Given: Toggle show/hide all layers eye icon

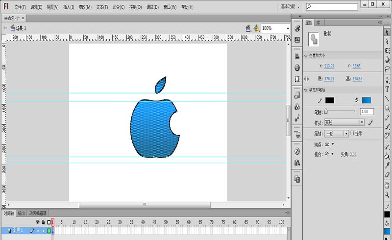Looking at the screenshot, I should pyautogui.click(x=38, y=222).
